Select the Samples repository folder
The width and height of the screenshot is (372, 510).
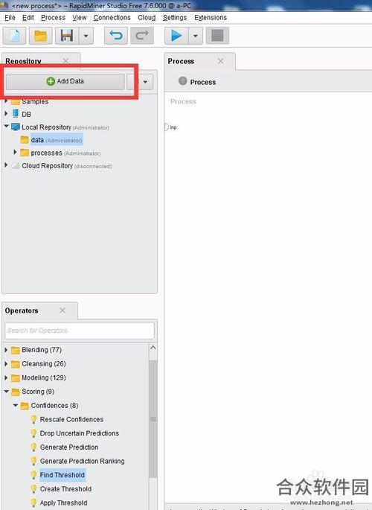[31, 101]
